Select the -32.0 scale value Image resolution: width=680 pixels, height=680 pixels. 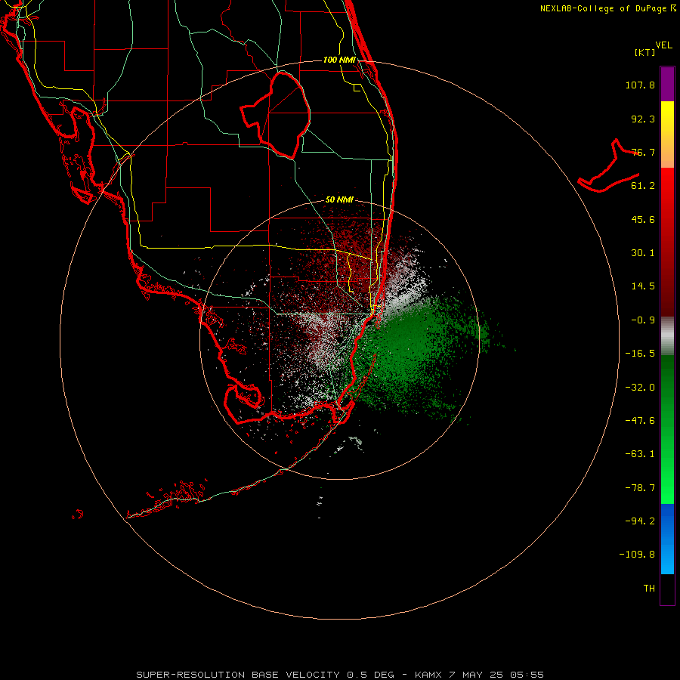[x=640, y=388]
